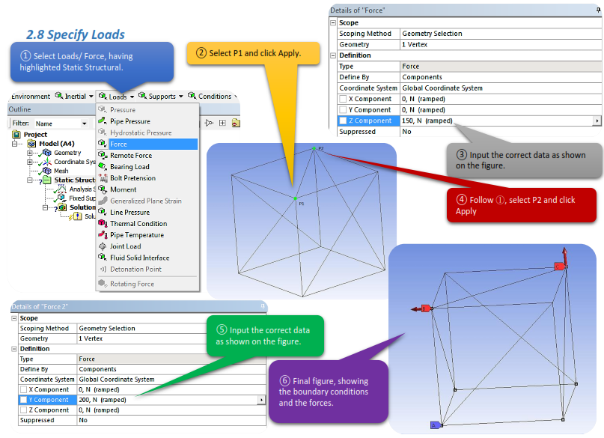Open the Inertial toolbar menu
The height and width of the screenshot is (438, 604).
[x=75, y=97]
